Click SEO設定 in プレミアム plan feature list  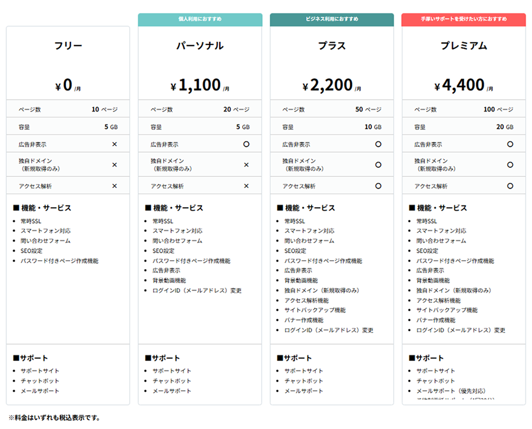[x=427, y=251]
